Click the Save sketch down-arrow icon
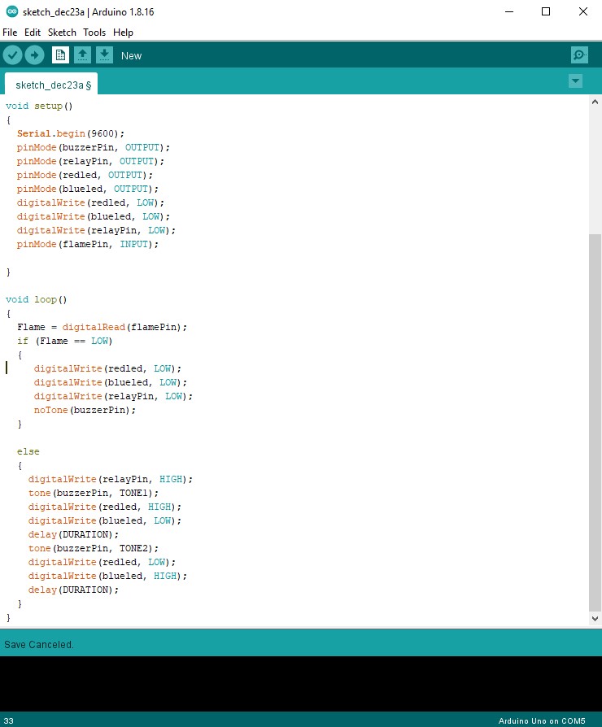This screenshot has width=602, height=727. point(104,55)
